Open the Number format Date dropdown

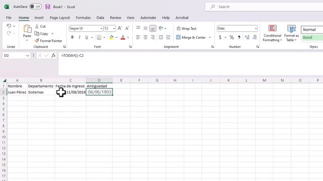256,28
